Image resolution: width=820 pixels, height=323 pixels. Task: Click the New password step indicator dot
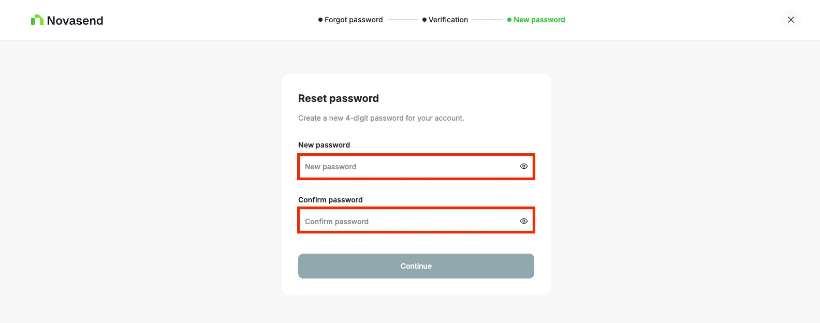(x=510, y=20)
